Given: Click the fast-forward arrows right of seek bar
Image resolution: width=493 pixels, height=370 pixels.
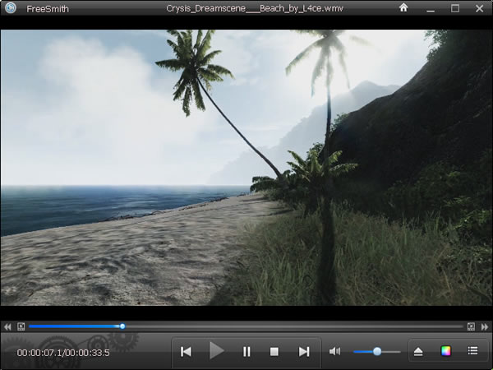Looking at the screenshot, I should point(484,326).
